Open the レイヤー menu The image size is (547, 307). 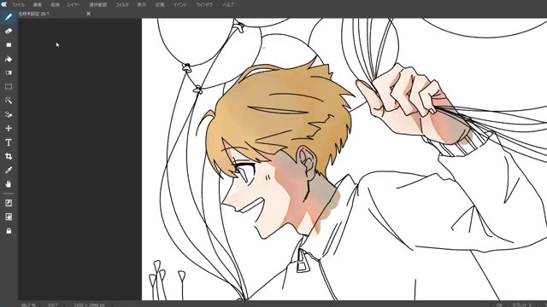[74, 5]
